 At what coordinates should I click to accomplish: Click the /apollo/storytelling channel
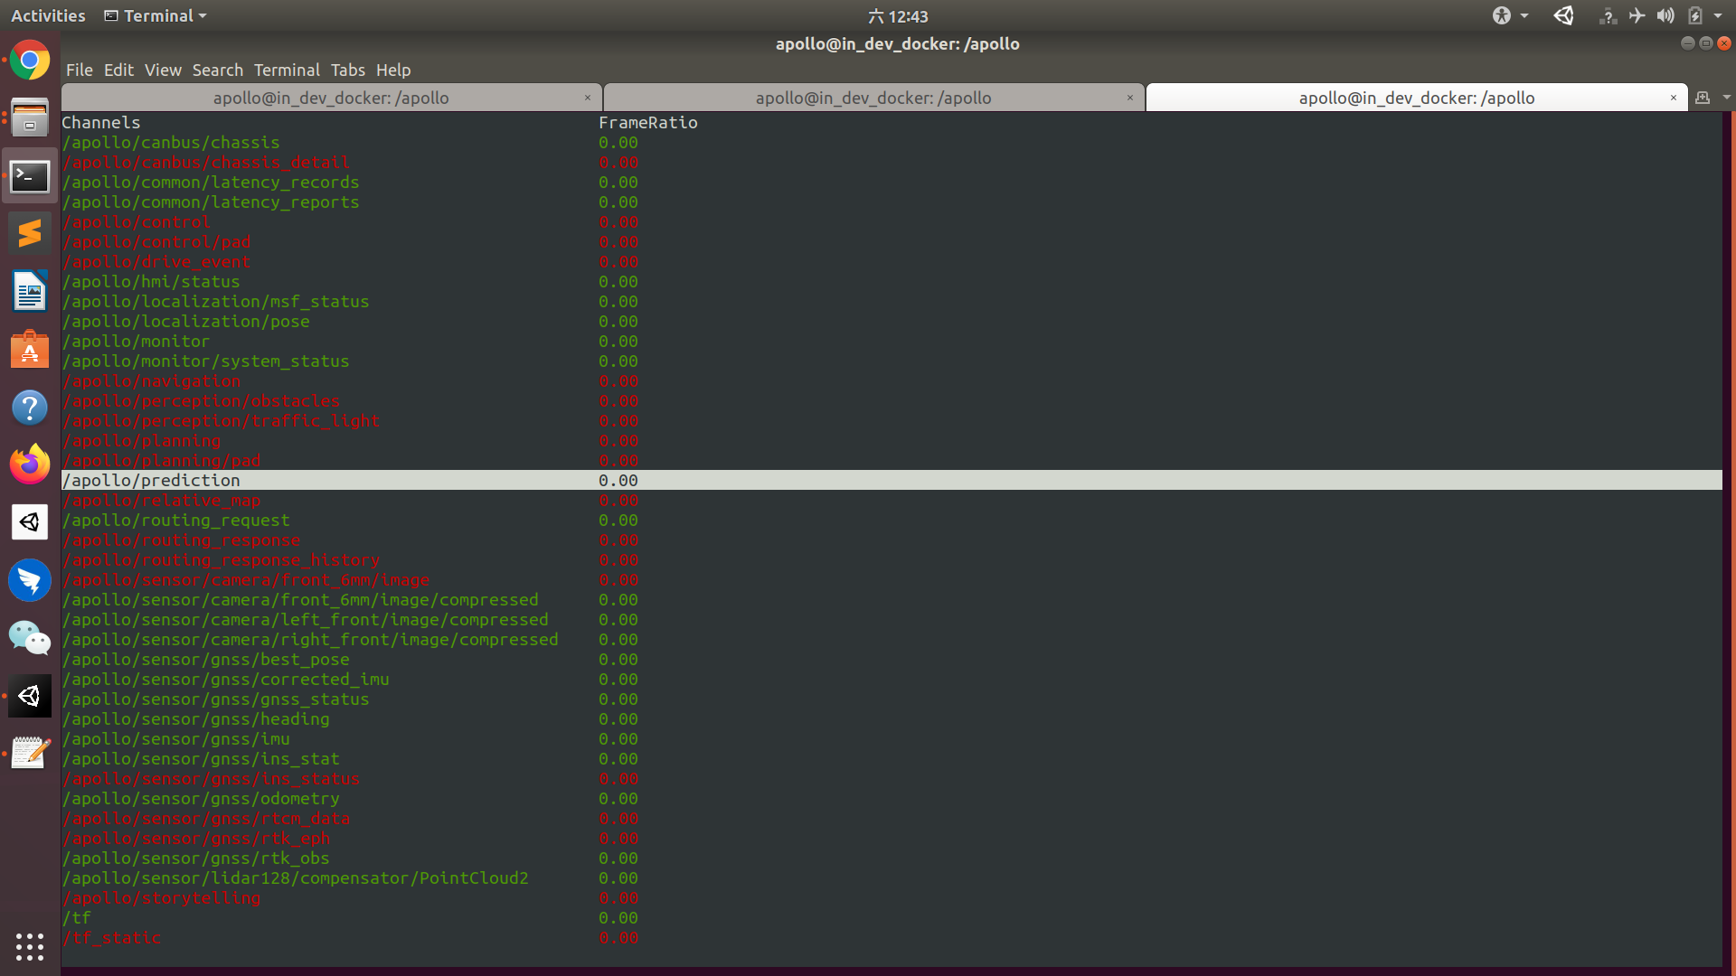pyautogui.click(x=161, y=897)
